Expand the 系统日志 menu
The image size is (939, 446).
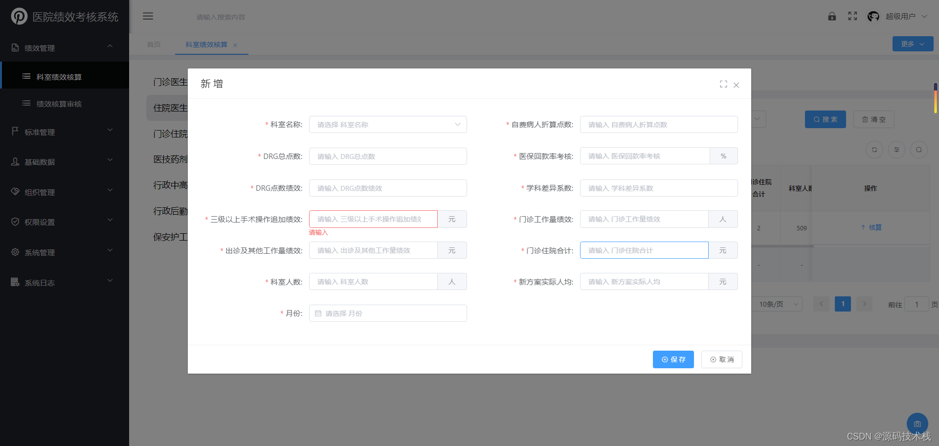tap(110, 281)
